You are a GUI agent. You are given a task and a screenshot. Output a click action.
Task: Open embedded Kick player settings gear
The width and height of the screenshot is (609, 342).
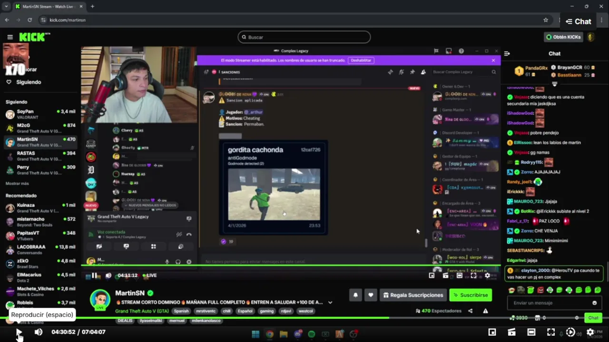(x=487, y=275)
